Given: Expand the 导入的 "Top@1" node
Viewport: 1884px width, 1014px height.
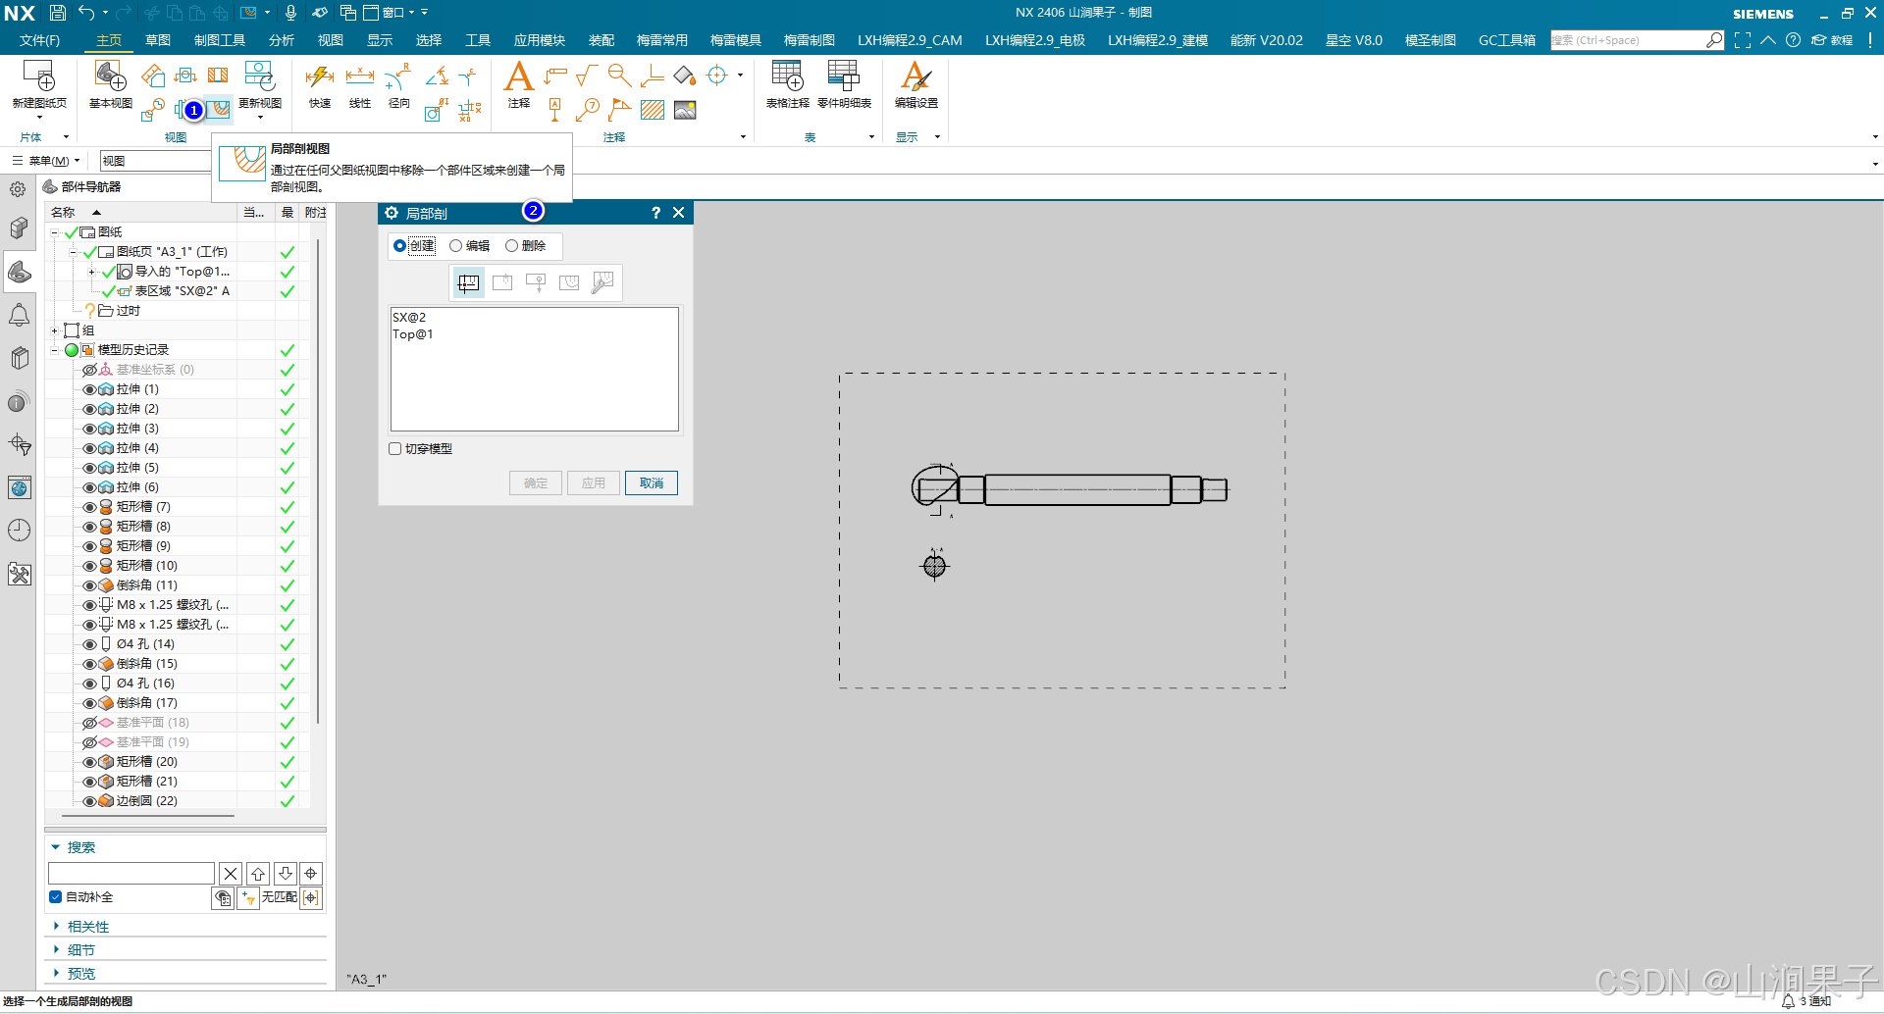Looking at the screenshot, I should coord(92,272).
